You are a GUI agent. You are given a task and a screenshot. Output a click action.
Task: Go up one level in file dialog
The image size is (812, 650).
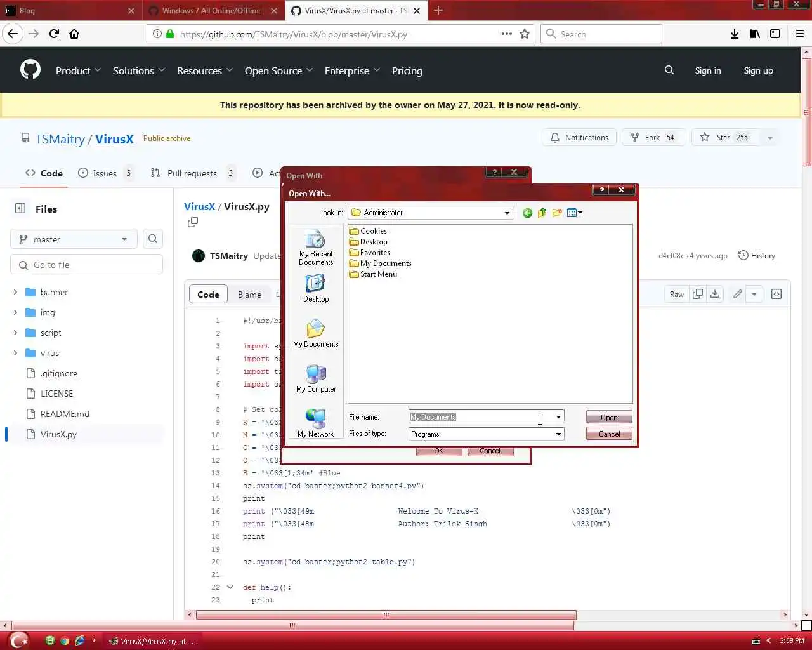point(542,213)
